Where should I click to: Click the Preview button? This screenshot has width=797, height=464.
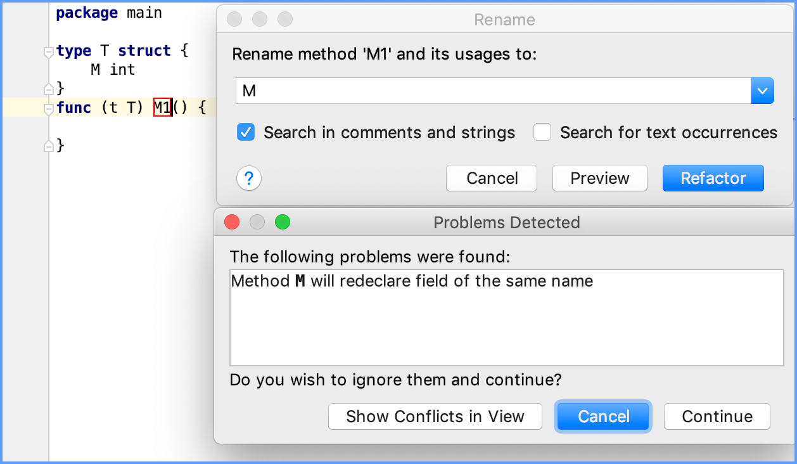[599, 178]
